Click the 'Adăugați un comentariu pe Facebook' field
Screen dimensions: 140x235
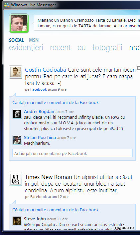[72, 153]
